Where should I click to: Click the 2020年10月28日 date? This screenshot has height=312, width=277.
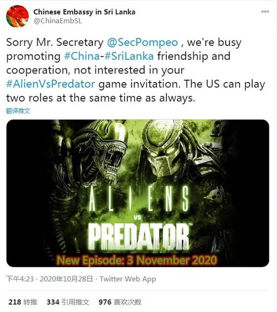coord(66,279)
